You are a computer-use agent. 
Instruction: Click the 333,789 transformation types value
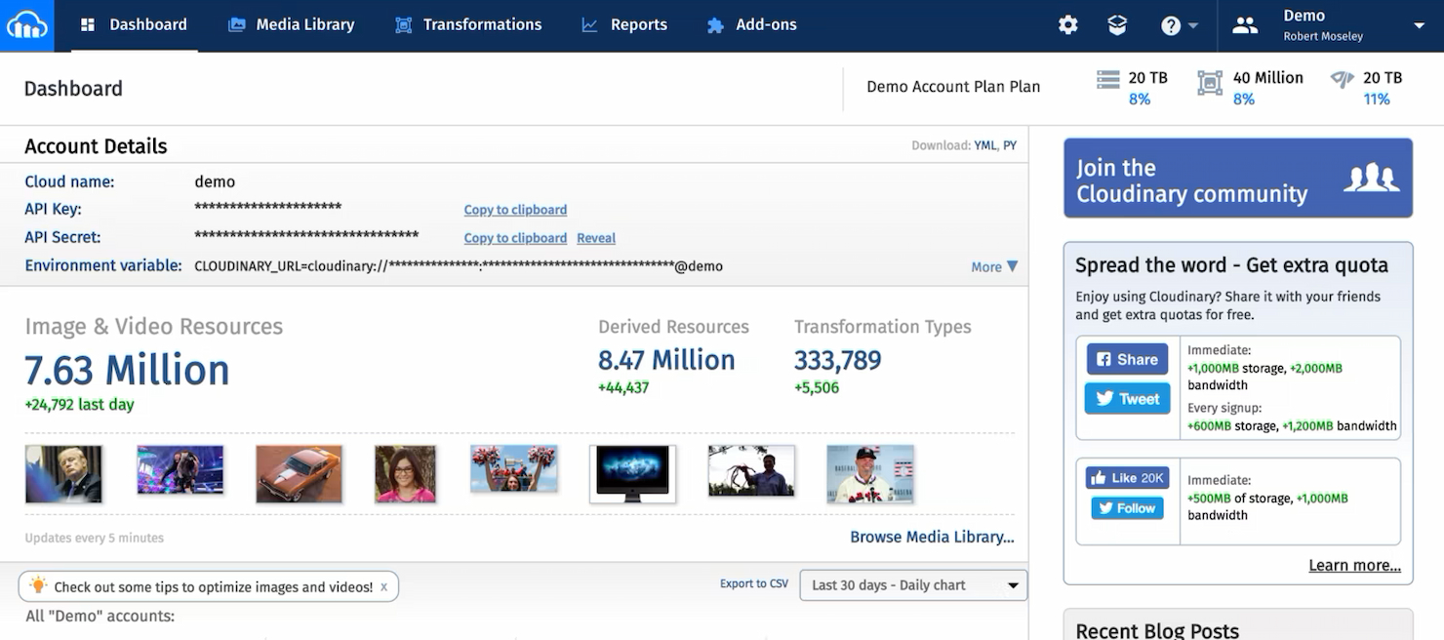(837, 360)
